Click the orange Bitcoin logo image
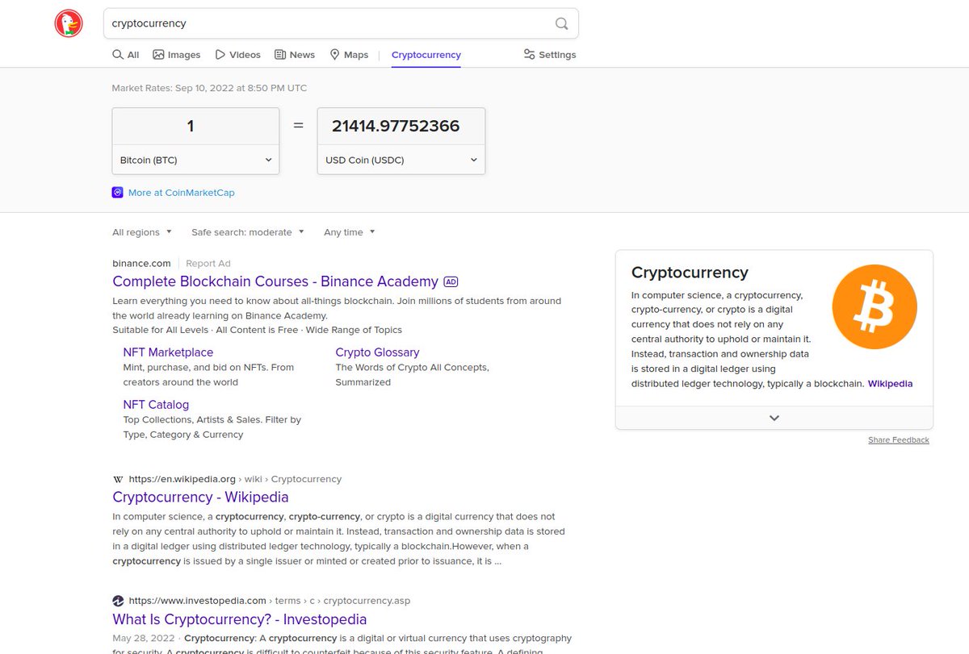 pos(875,307)
